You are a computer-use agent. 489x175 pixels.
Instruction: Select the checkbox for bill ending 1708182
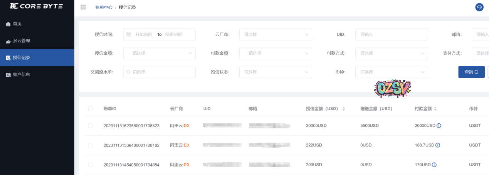click(90, 145)
